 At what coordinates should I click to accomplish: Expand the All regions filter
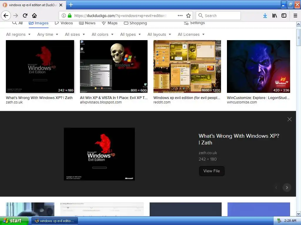pos(18,35)
